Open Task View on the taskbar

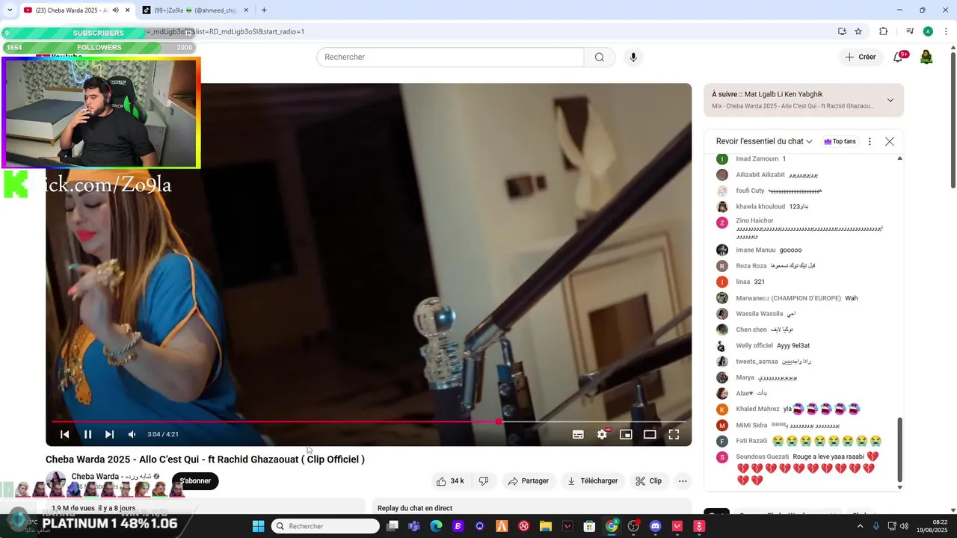(x=393, y=526)
